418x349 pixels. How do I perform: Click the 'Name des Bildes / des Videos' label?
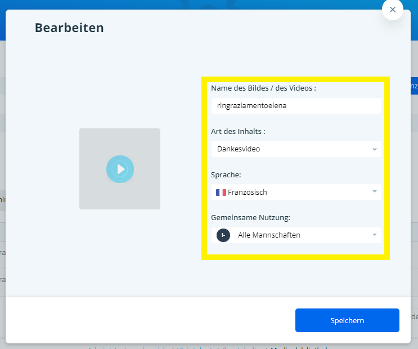tap(263, 88)
